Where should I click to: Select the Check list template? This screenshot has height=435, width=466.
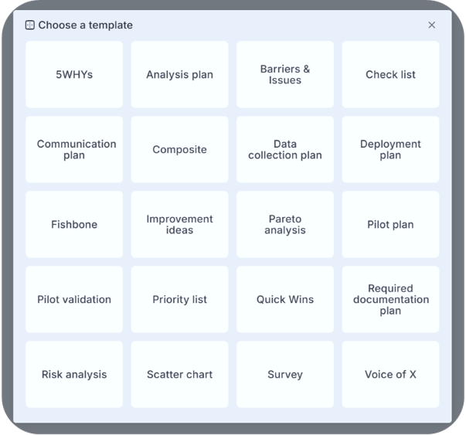390,75
